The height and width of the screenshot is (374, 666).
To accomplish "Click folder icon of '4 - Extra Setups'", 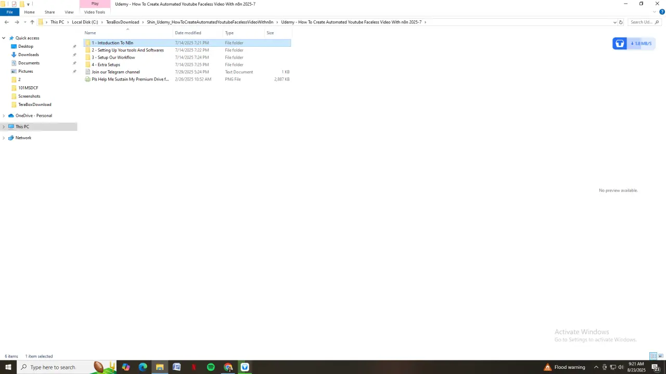I will (x=88, y=64).
